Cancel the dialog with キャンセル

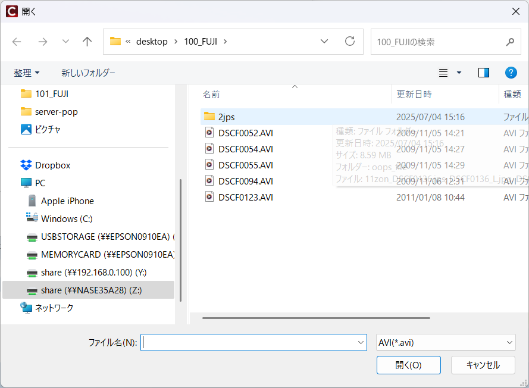pyautogui.click(x=483, y=365)
